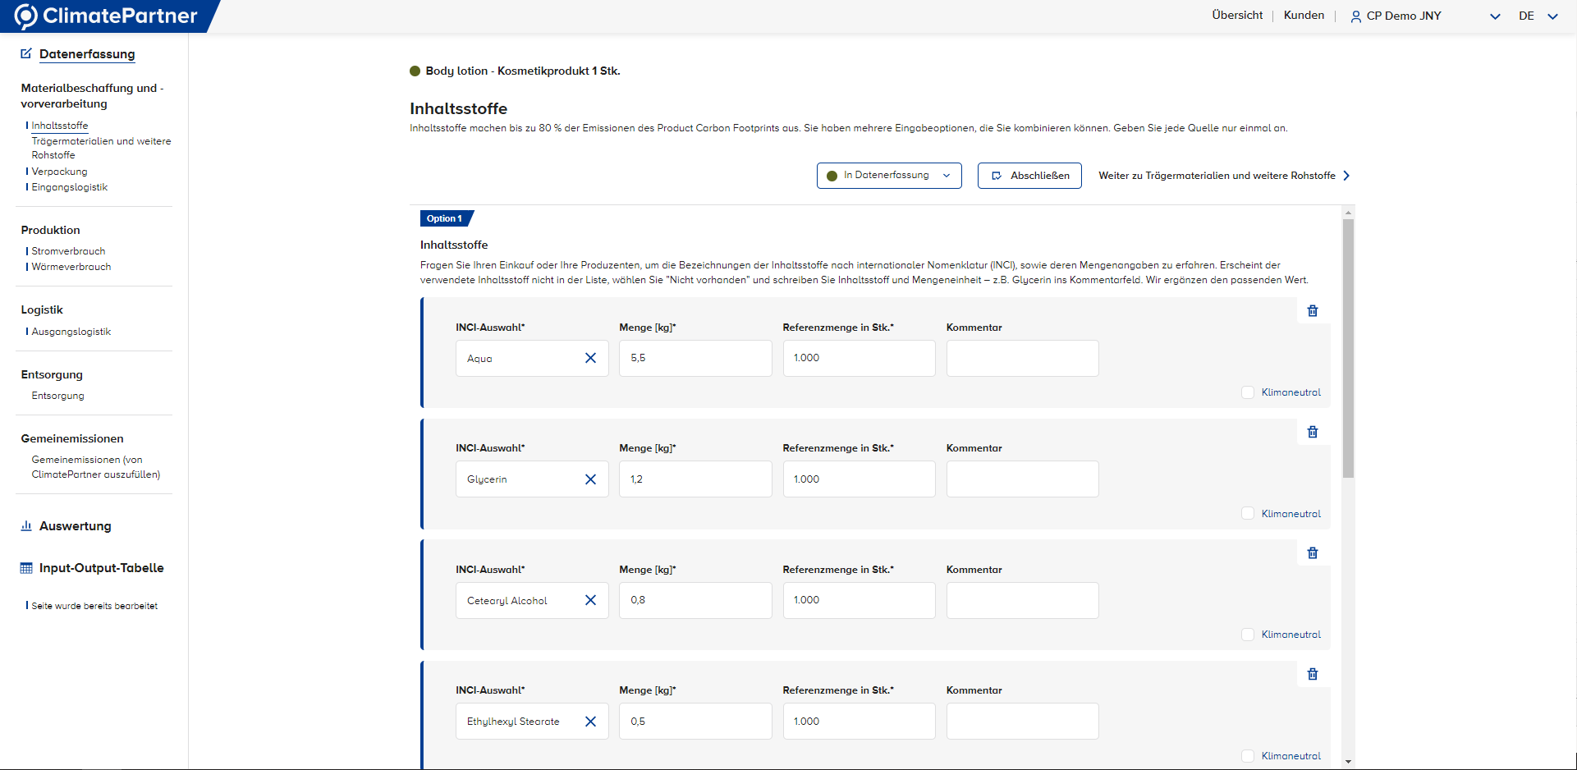Clear the Glycerin INCI selection

[x=590, y=479]
